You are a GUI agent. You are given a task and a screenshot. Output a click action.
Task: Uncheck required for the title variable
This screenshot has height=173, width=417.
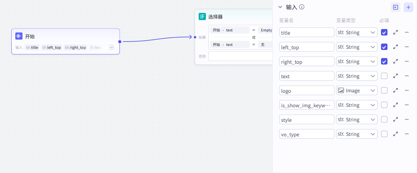click(x=384, y=33)
